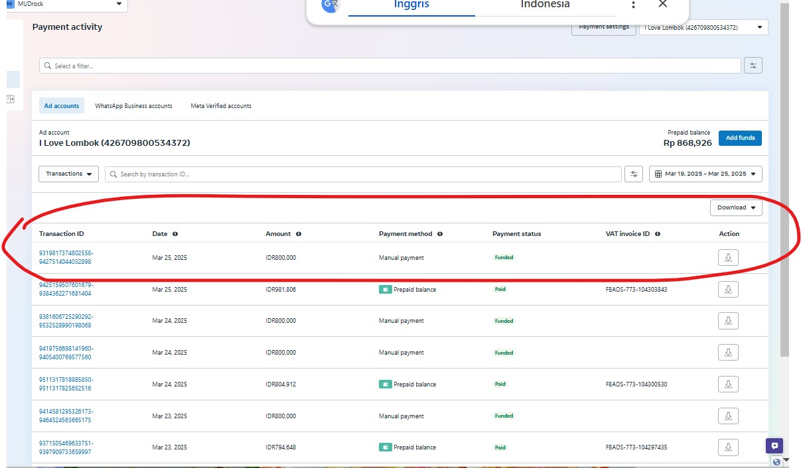The image size is (801, 468).
Task: Open I Love Lombok account selector dropdown
Action: [703, 27]
